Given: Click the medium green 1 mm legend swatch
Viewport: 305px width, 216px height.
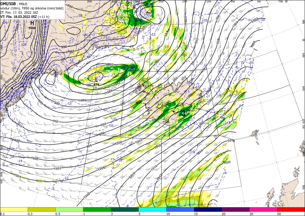Looking at the screenshot, I should click(x=97, y=209).
